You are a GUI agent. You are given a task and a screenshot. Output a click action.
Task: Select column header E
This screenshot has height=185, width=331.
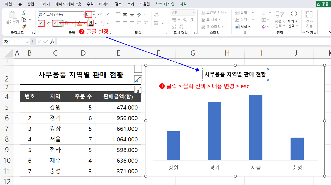point(118,53)
